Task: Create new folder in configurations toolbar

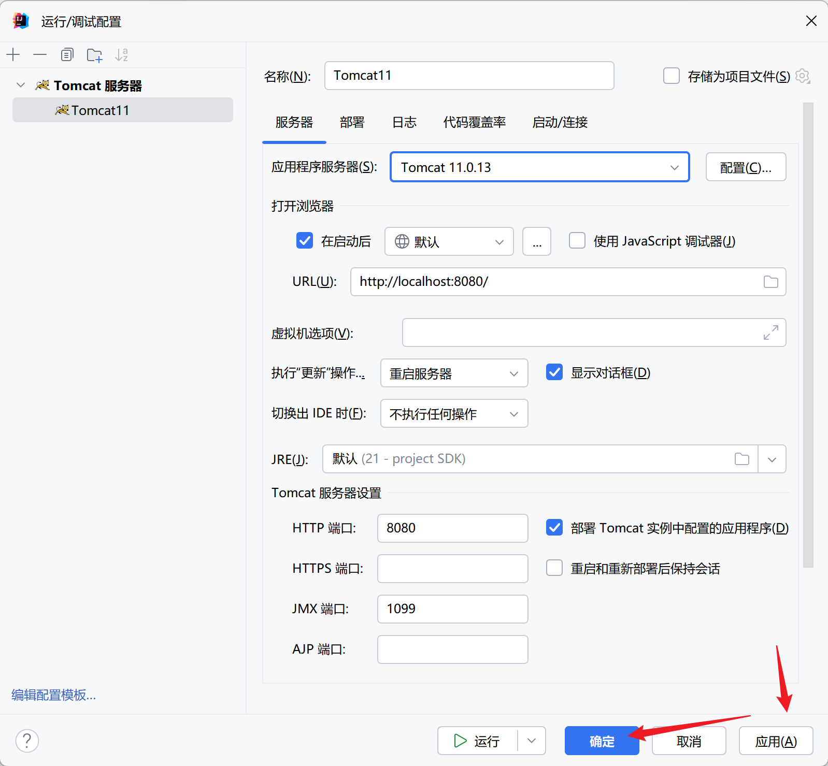Action: [x=94, y=55]
